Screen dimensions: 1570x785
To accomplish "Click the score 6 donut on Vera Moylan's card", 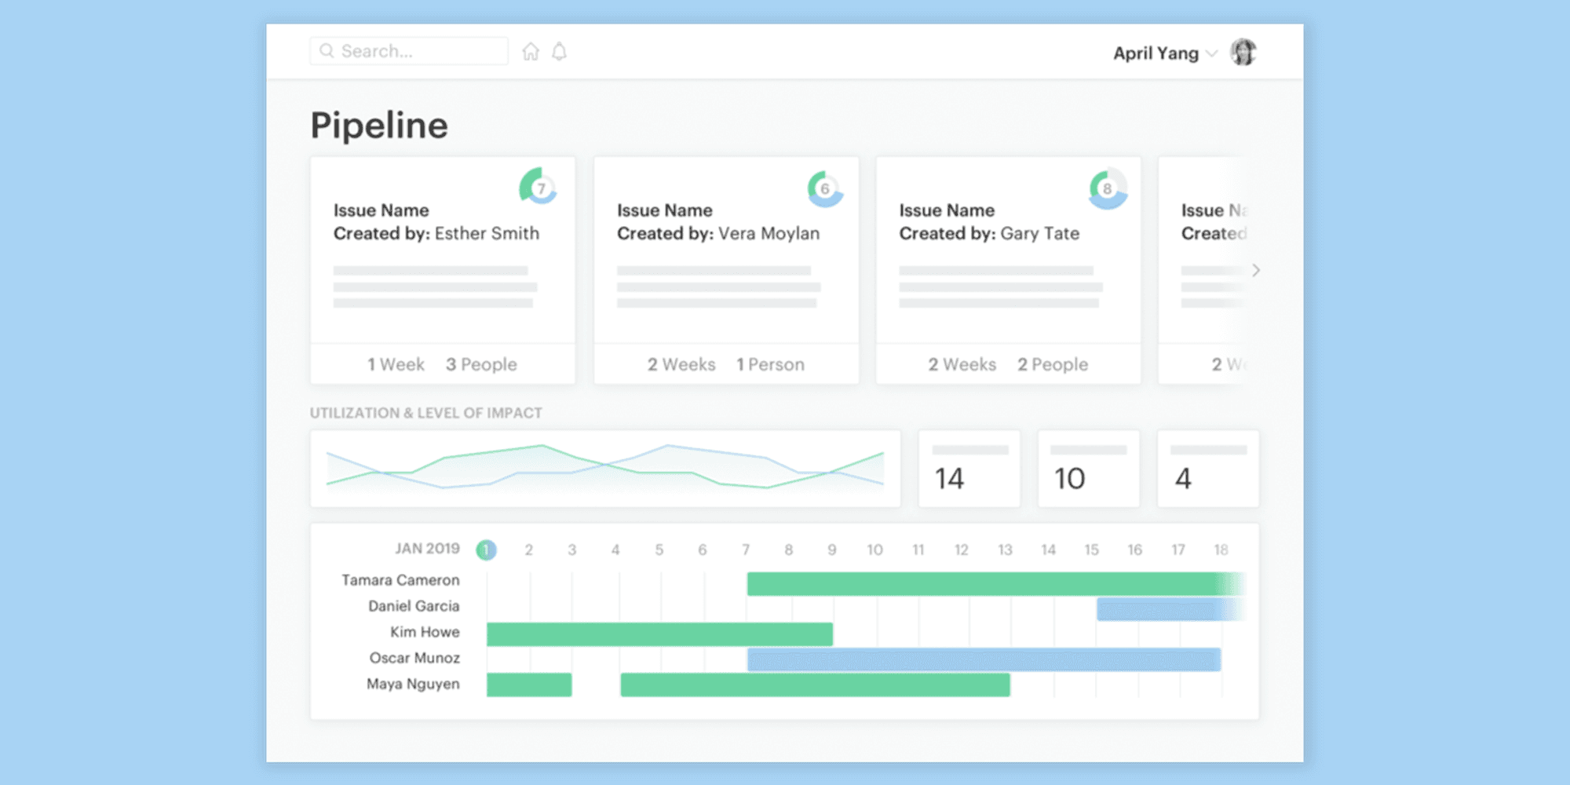I will [824, 188].
